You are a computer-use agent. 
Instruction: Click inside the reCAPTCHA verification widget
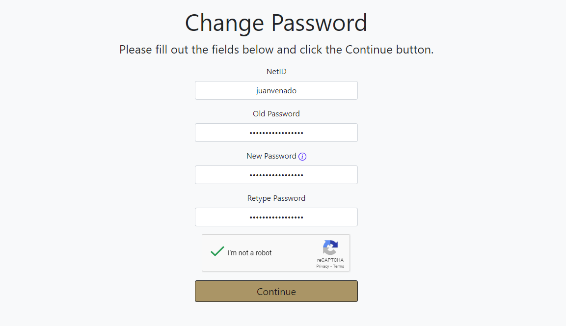tap(276, 253)
